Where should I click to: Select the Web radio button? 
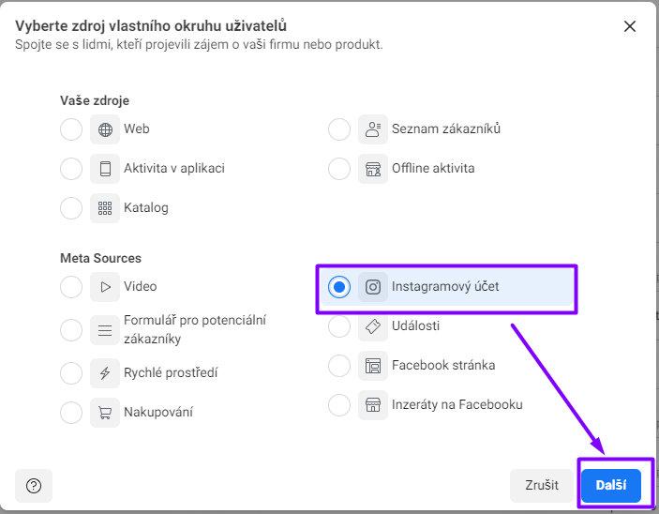click(71, 129)
